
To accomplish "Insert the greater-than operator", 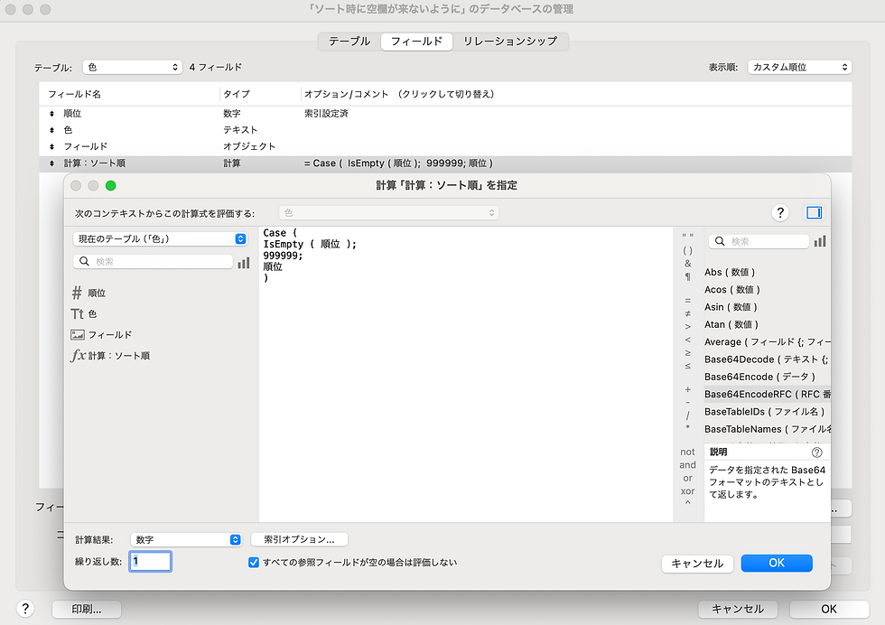I will (687, 326).
